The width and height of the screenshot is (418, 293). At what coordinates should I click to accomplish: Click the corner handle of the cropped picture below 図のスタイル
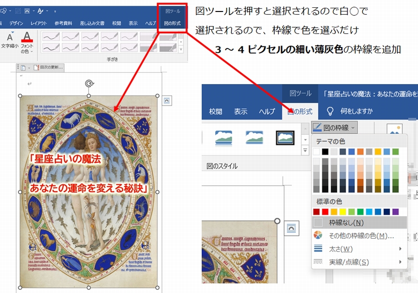[277, 221]
